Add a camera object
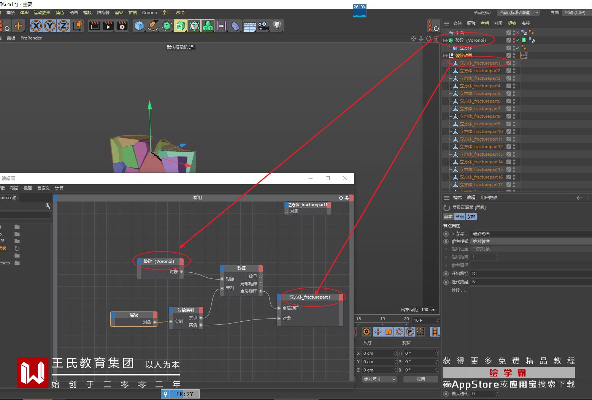Viewport: 592px width, 400px height. tap(263, 26)
